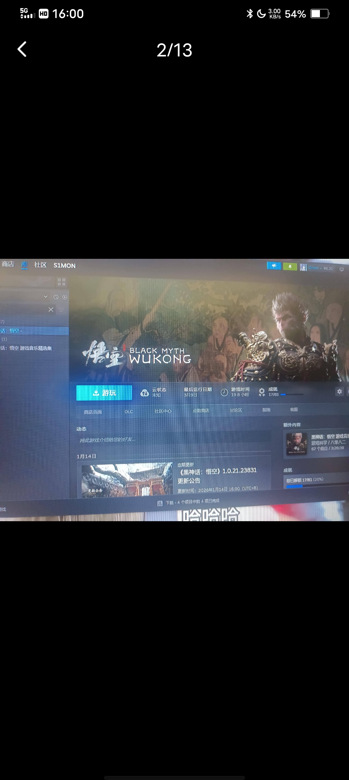Viewport: 349px width, 780px height.
Task: Select 悟空 游戏音乐精选集 in the sidebar
Action: click(x=26, y=348)
